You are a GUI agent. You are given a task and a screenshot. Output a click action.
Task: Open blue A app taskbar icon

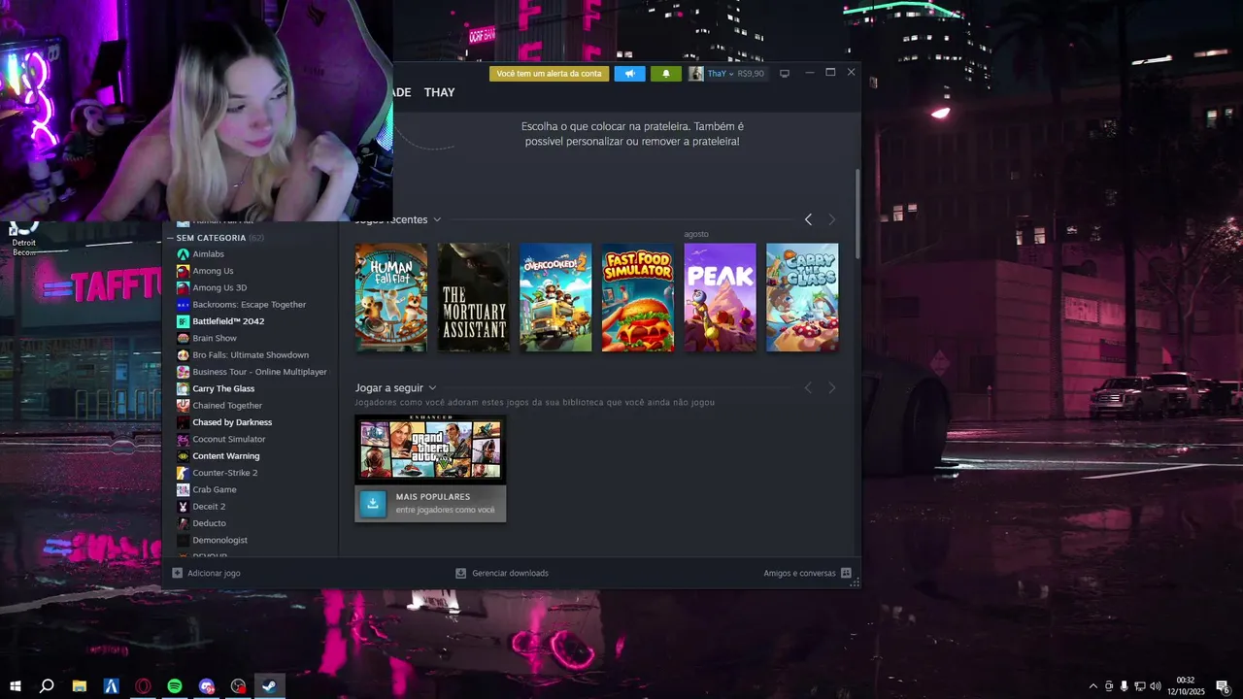point(112,686)
